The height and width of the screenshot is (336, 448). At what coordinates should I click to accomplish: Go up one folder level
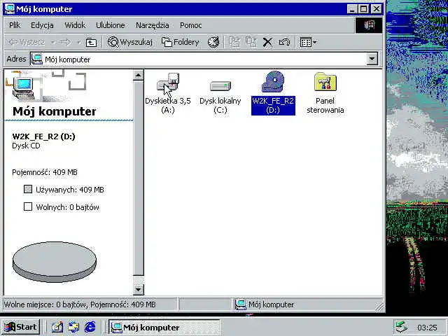pos(91,42)
